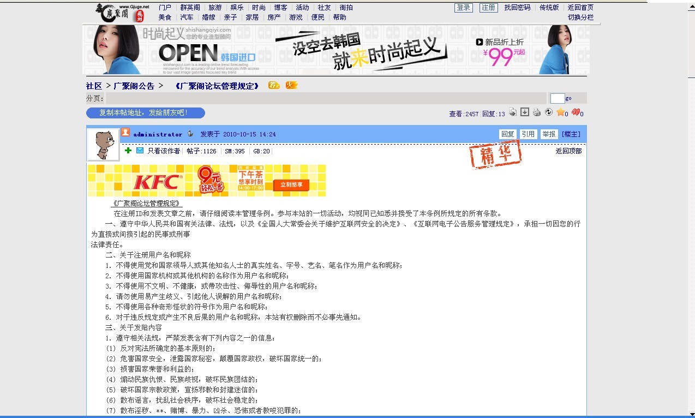Click the download post icon
The image size is (695, 418).
tap(525, 112)
